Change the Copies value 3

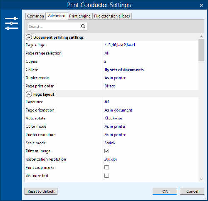(105, 61)
